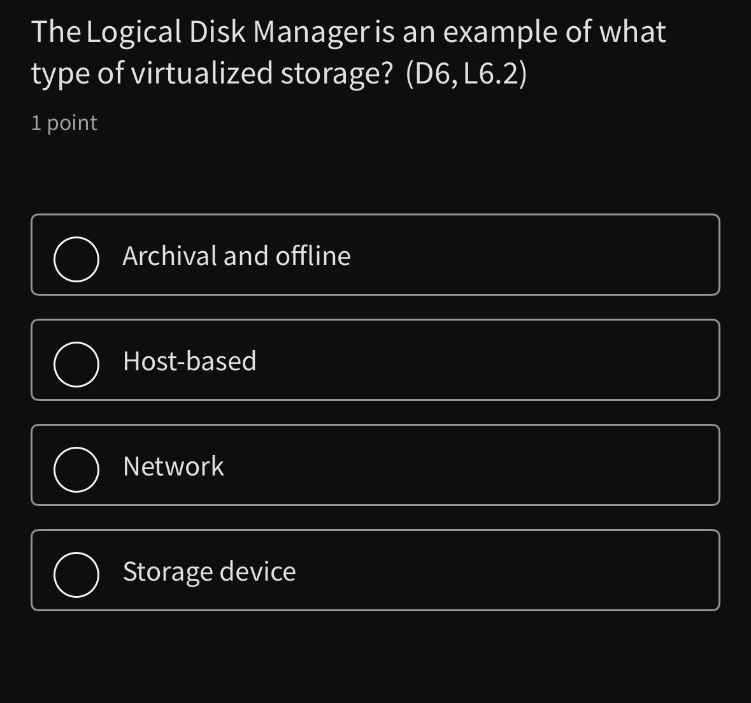Choose Archival and offline as your answer
751x703 pixels.
click(x=236, y=256)
